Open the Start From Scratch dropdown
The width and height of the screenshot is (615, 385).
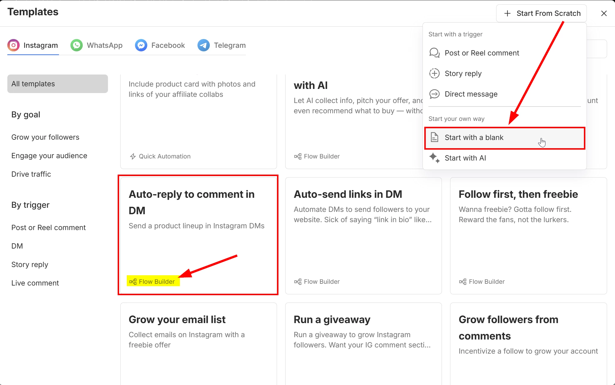(x=541, y=13)
